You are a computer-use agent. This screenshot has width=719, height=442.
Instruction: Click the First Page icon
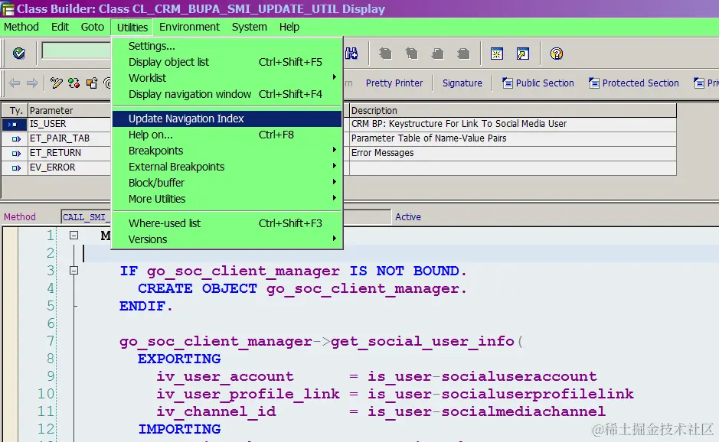(385, 54)
